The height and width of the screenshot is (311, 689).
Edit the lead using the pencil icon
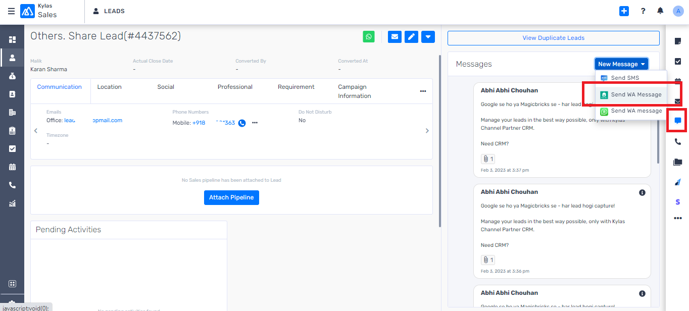[x=411, y=36]
